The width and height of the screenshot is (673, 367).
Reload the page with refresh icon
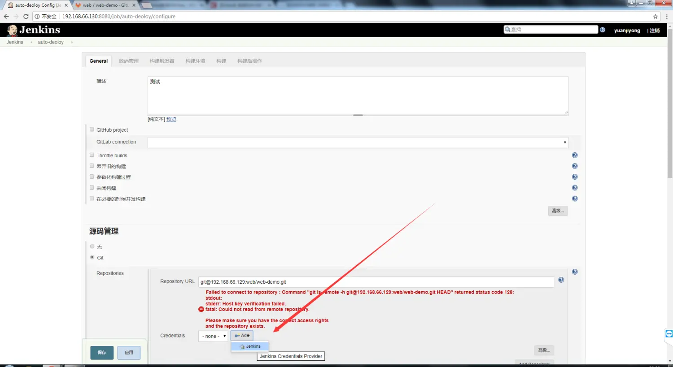point(26,16)
